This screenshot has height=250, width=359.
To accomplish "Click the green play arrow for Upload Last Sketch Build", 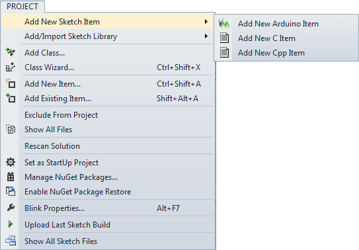I will pos(11,224).
